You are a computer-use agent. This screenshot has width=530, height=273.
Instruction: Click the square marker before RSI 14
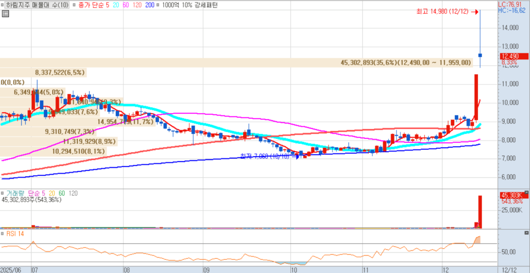[3, 234]
